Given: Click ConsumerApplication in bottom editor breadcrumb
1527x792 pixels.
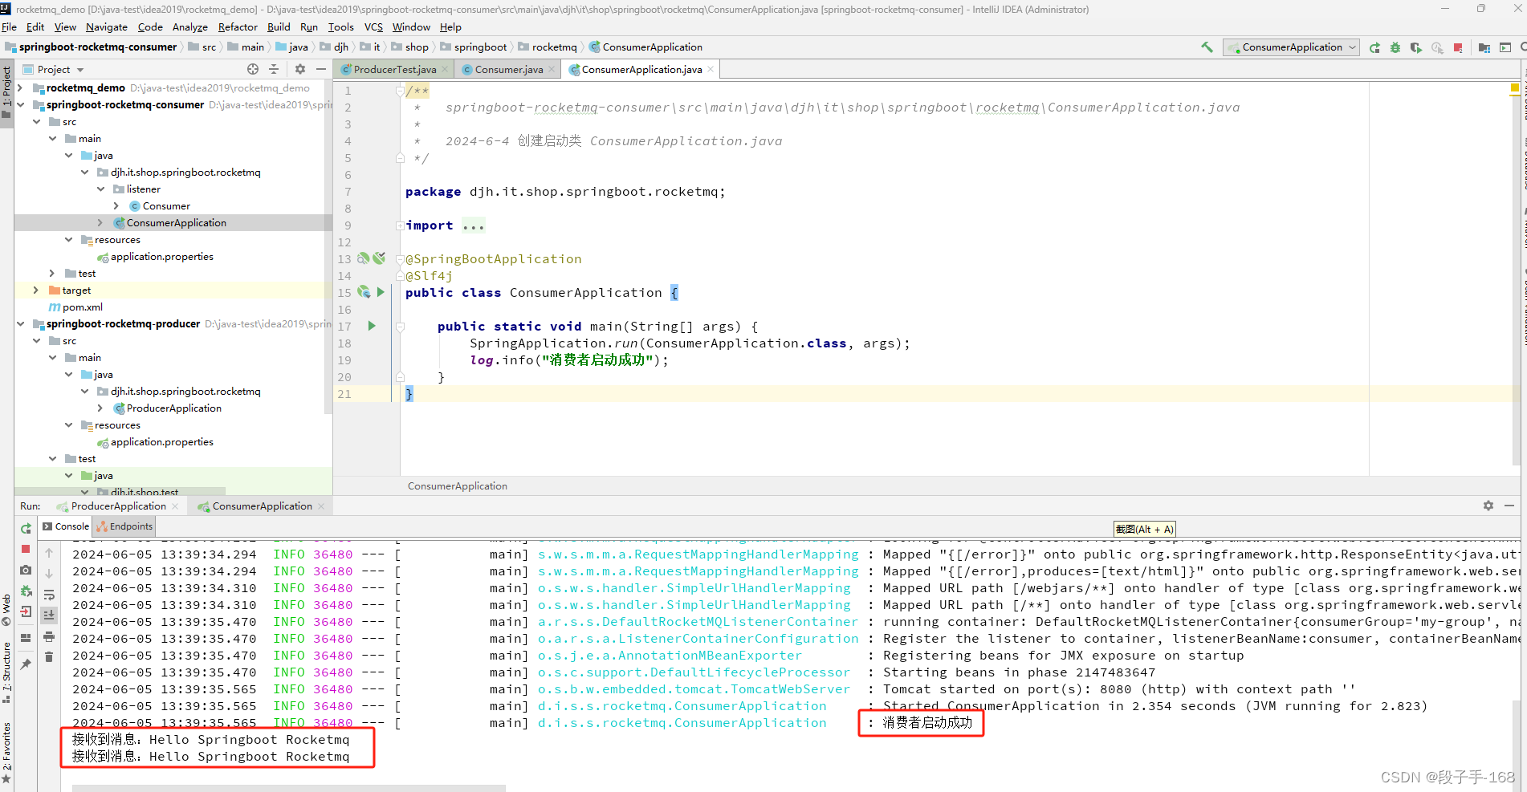Looking at the screenshot, I should click(x=457, y=485).
